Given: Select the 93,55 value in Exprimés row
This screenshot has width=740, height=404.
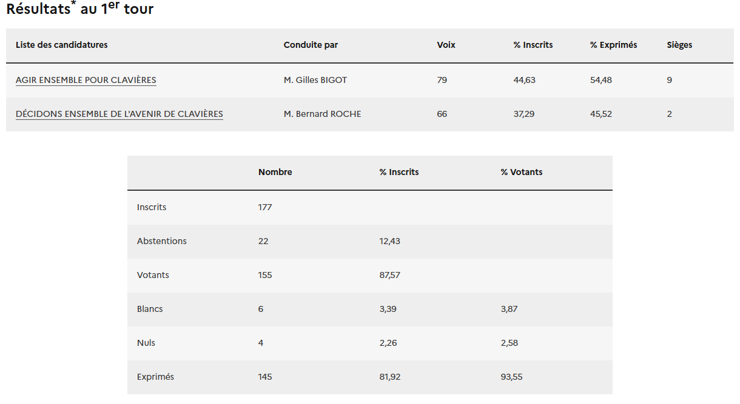Looking at the screenshot, I should [x=511, y=377].
